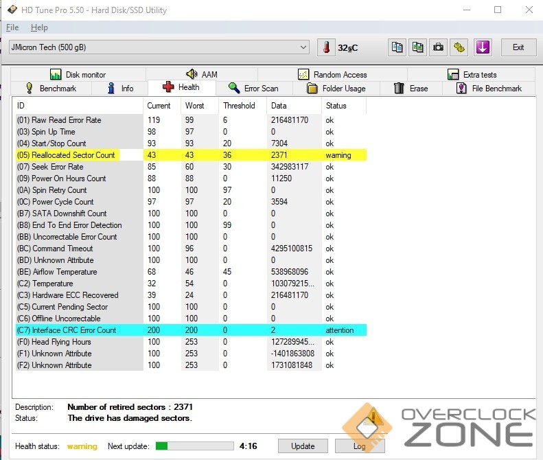Select the Interface CRC Error Count row
The image size is (543, 460).
point(191,330)
